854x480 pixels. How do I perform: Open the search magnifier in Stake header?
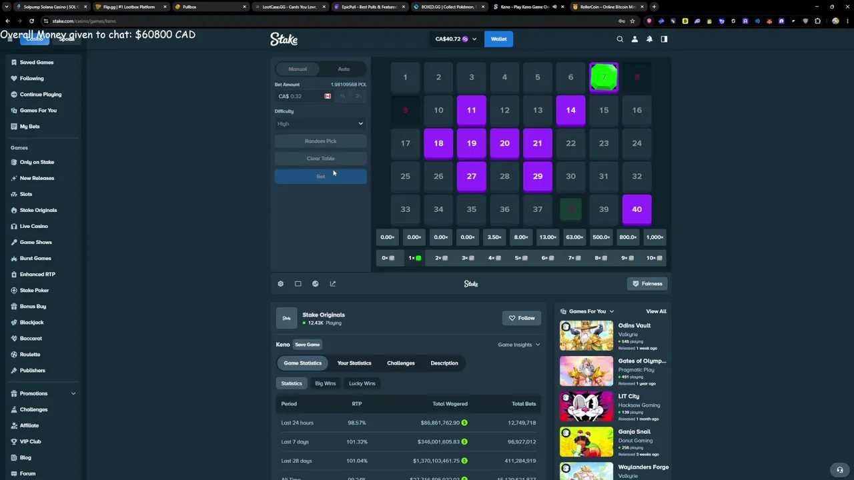pos(620,39)
